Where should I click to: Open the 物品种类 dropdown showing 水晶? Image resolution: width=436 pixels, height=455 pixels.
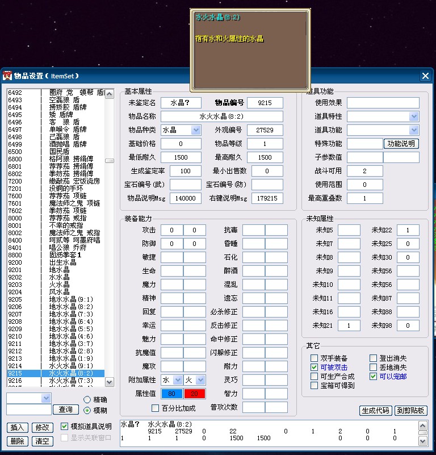coord(196,130)
